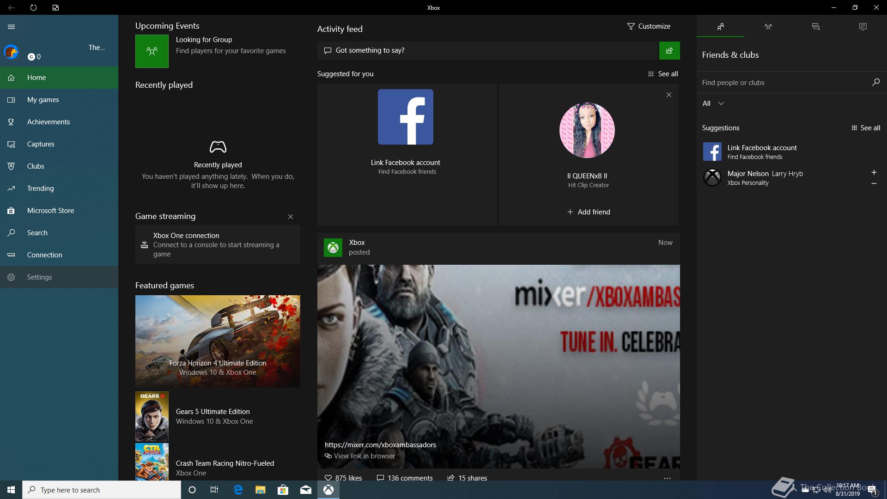Image resolution: width=887 pixels, height=499 pixels.
Task: Open II QUEENxB II profile picture
Action: (x=587, y=130)
